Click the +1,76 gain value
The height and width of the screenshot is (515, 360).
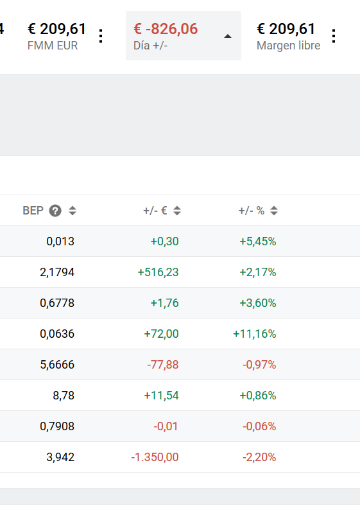pyautogui.click(x=164, y=303)
